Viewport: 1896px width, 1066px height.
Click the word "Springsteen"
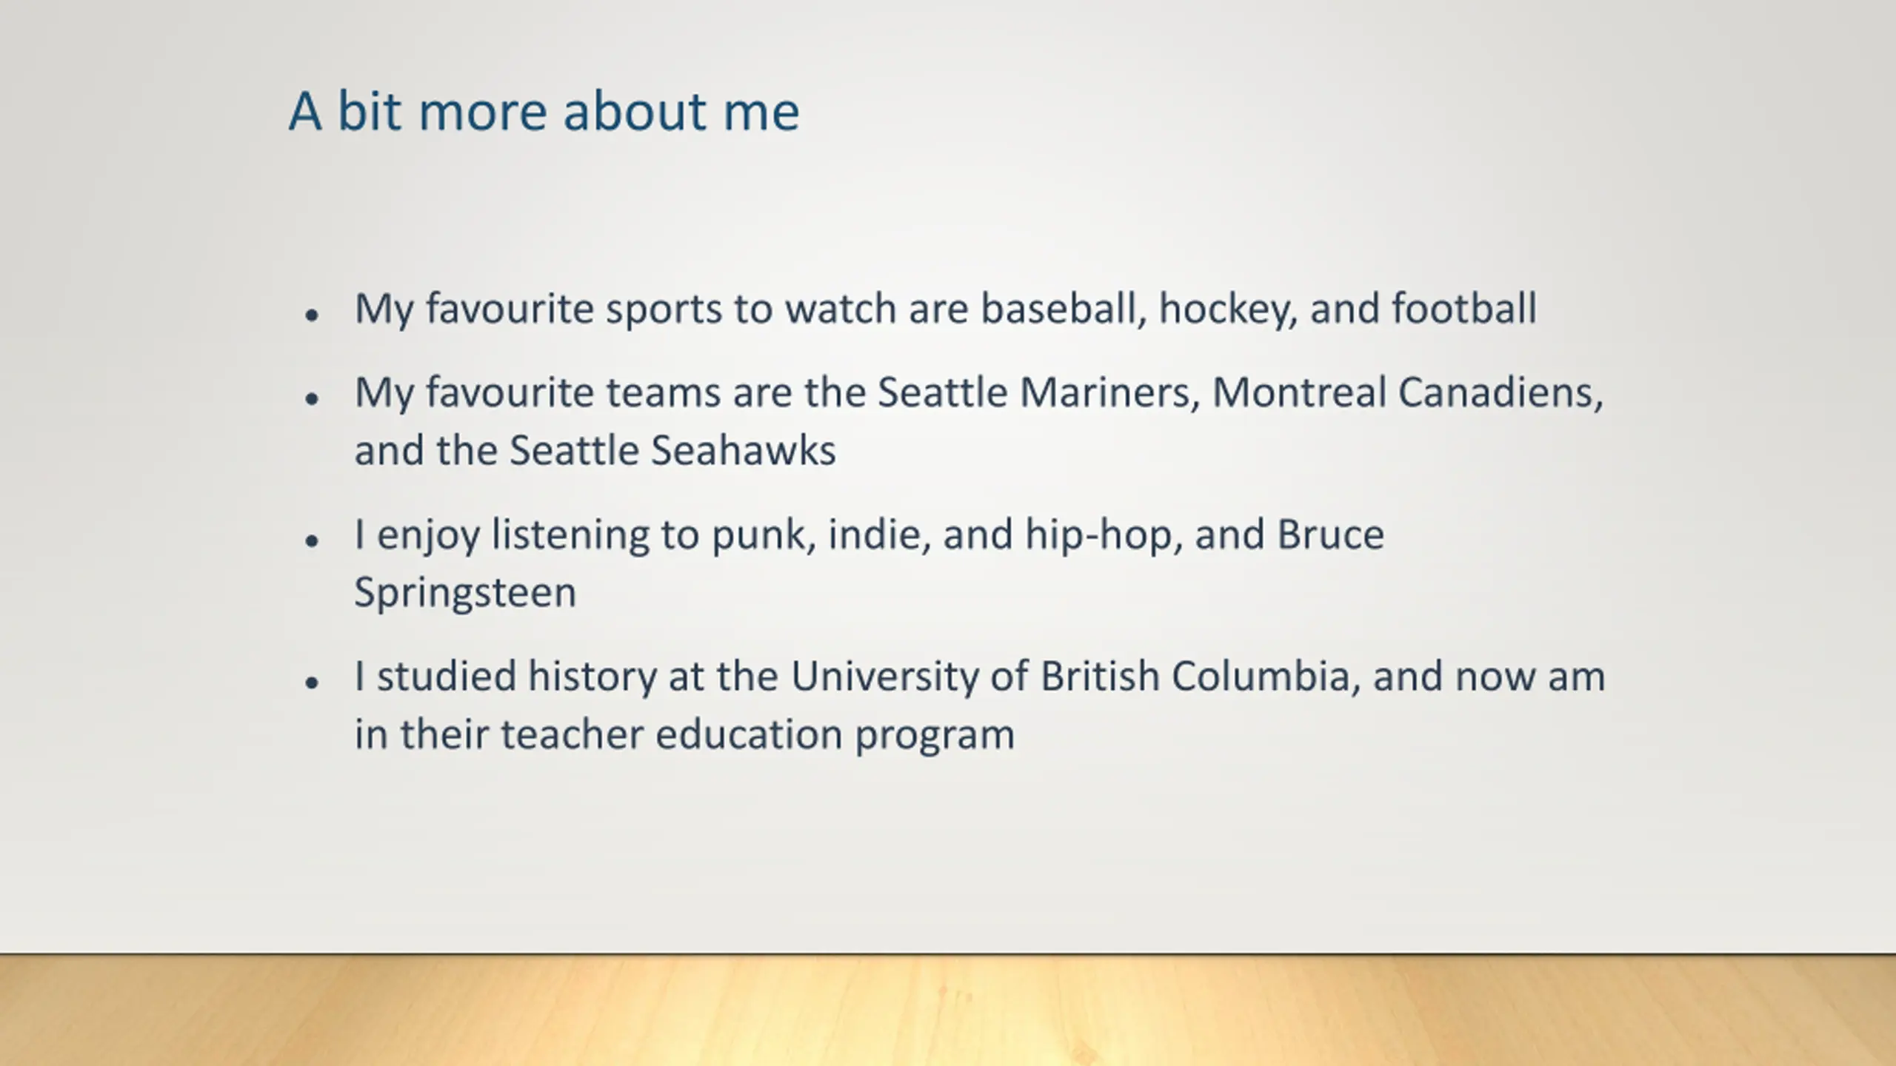(x=465, y=594)
